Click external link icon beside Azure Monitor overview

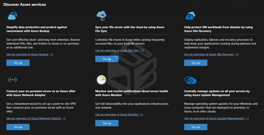(142, 115)
